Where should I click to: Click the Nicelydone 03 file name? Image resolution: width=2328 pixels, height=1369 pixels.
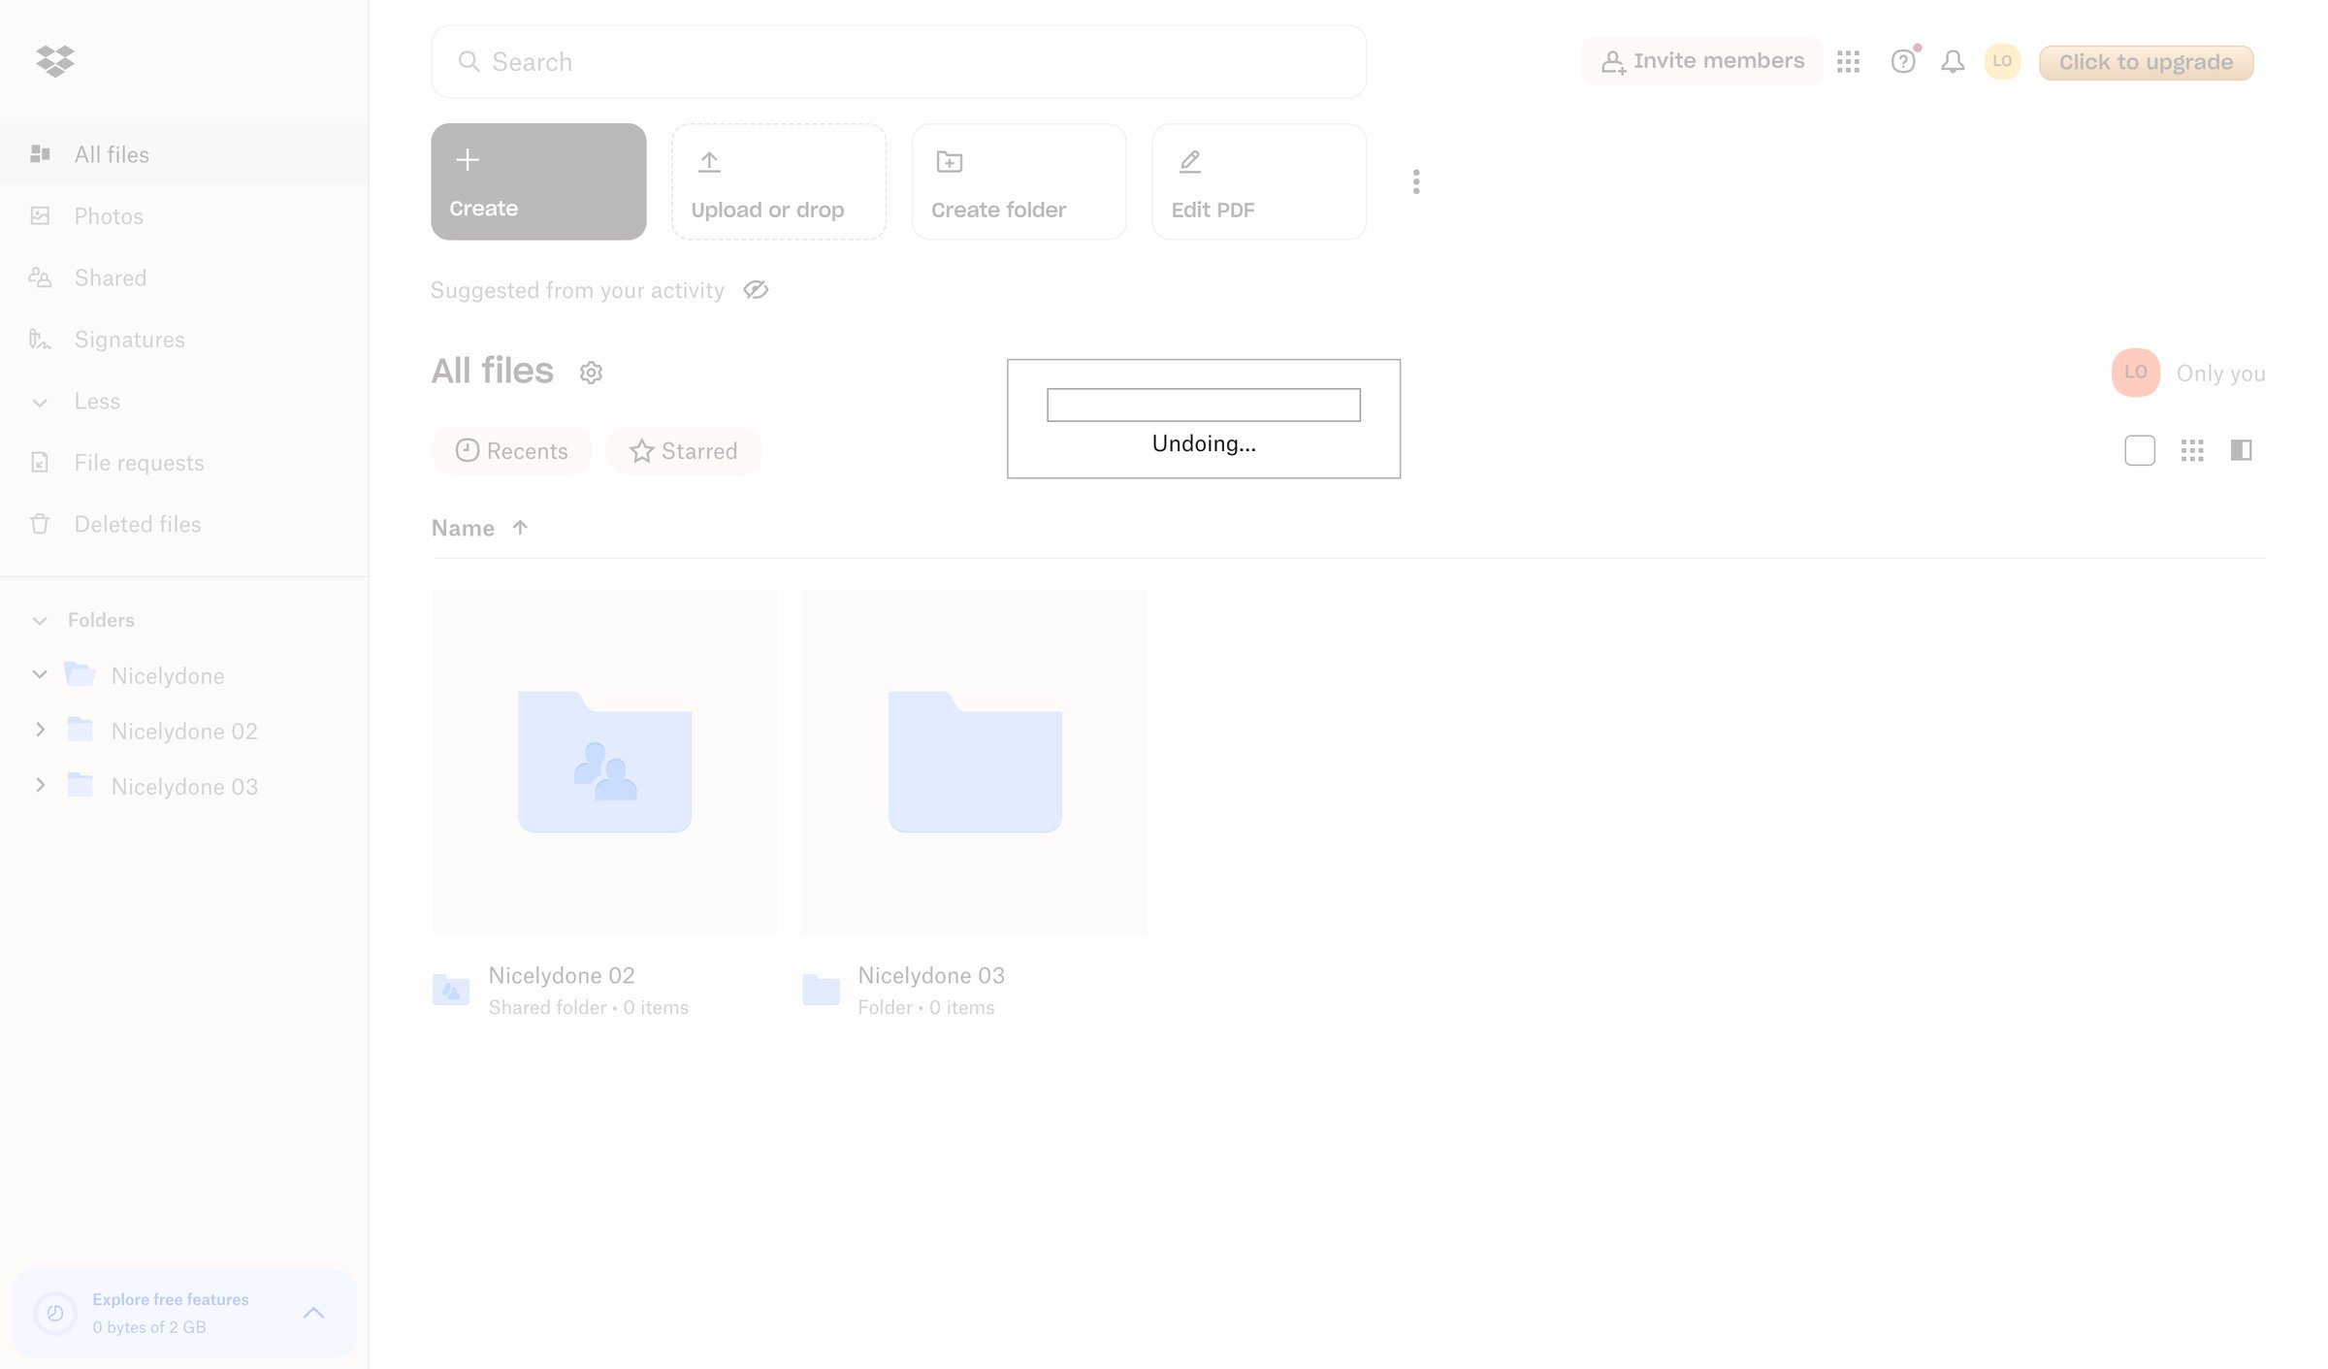point(931,975)
